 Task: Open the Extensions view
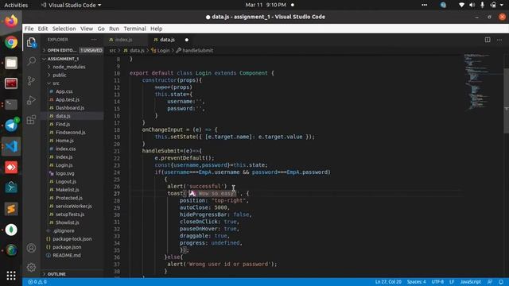(x=32, y=120)
